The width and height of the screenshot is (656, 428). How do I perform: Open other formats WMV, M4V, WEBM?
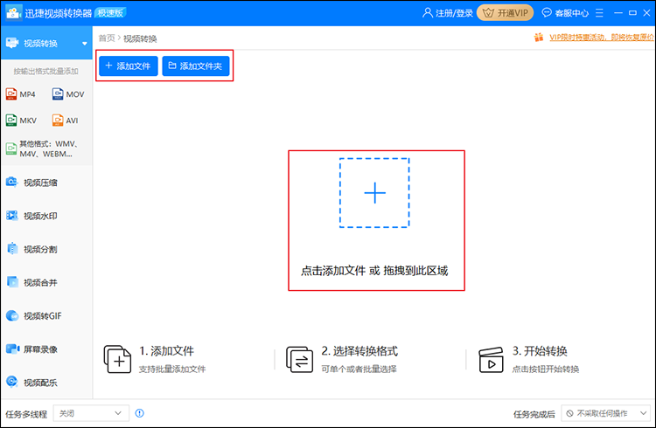click(x=43, y=148)
